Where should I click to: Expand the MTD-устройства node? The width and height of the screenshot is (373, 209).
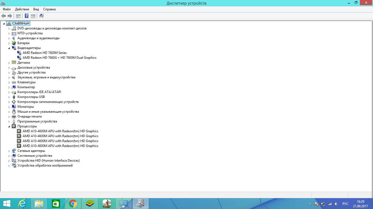click(9, 33)
